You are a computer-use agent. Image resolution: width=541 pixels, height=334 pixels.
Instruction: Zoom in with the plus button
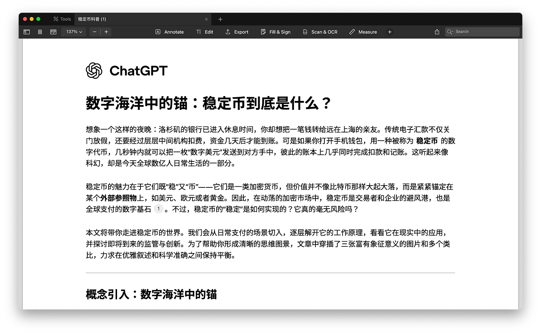coord(106,32)
